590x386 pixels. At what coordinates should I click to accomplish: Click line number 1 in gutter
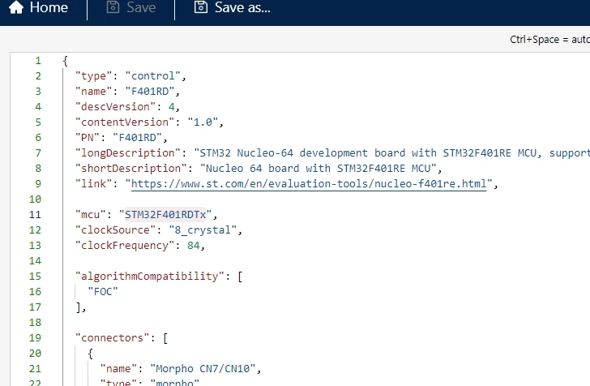38,61
